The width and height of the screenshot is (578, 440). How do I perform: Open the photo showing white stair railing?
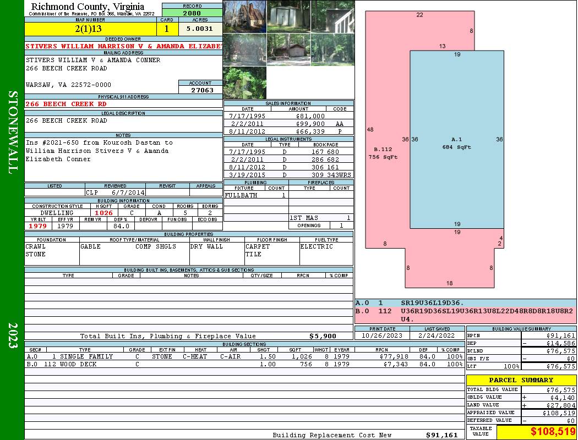(x=332, y=16)
